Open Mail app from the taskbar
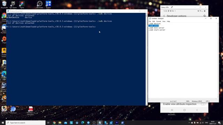Viewport: 223px width, 125px height. tap(66, 123)
